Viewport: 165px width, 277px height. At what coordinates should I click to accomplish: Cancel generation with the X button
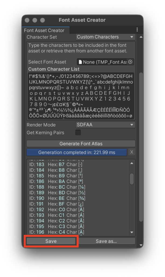132,152
